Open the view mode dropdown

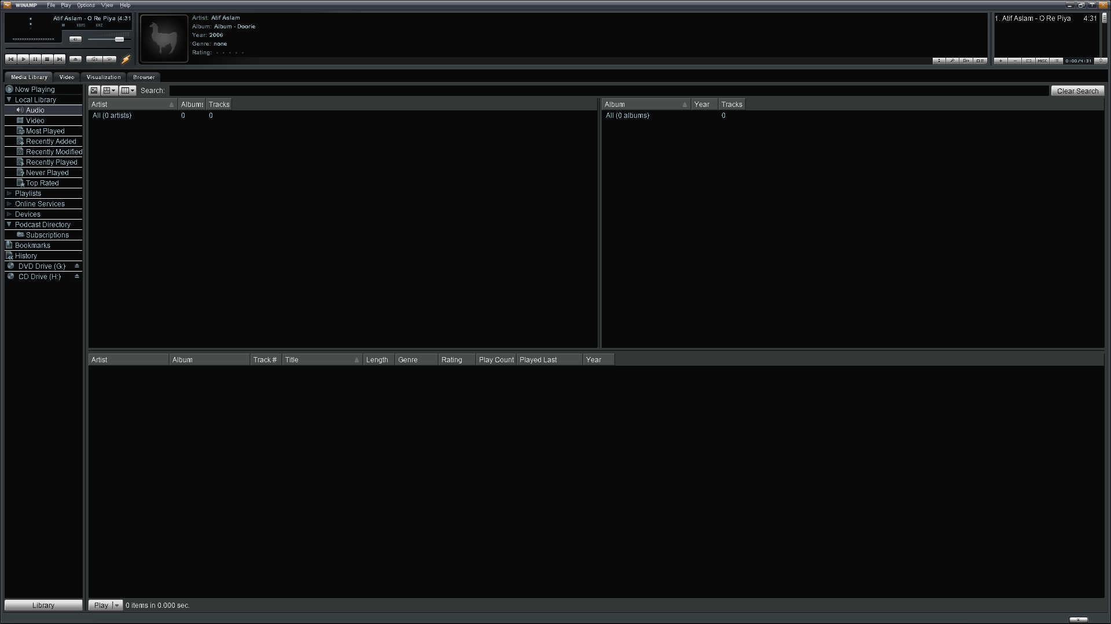point(109,91)
